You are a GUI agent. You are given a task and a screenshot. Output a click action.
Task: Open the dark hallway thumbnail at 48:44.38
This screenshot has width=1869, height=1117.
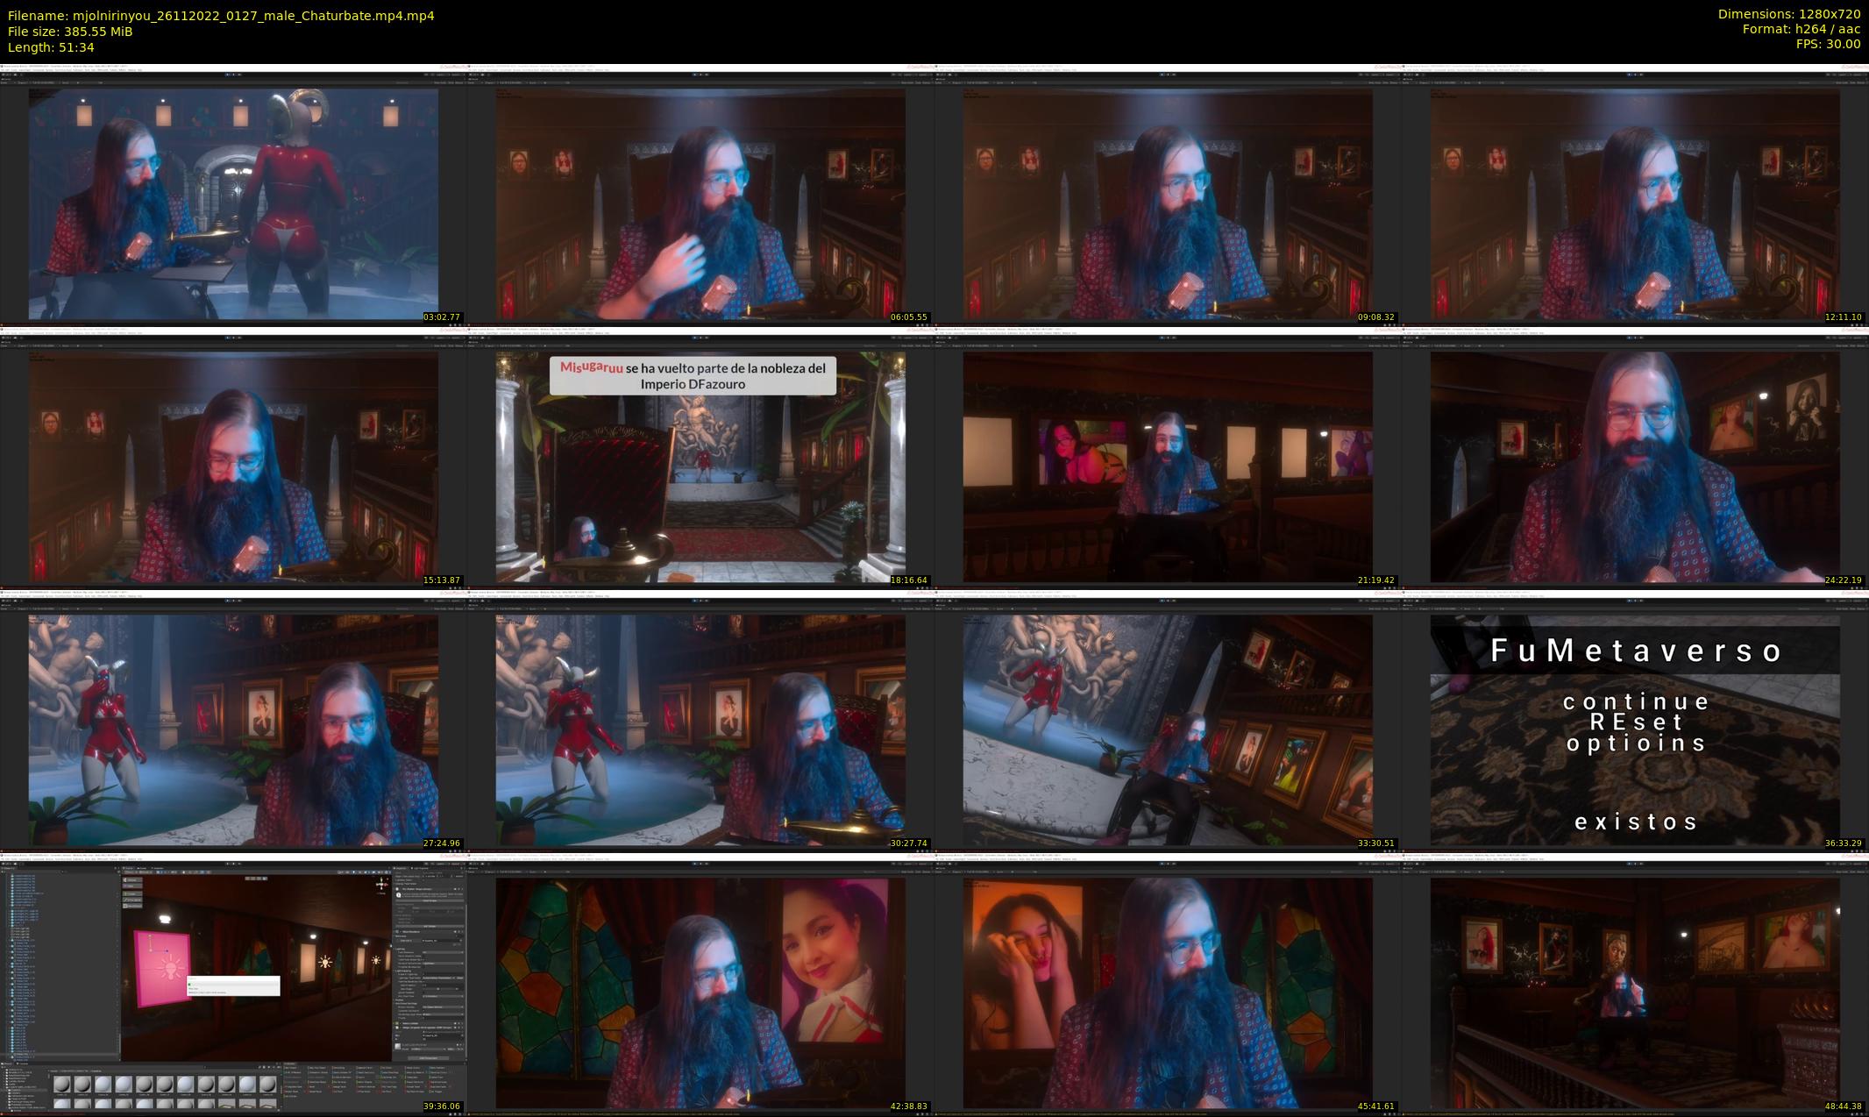point(1636,984)
